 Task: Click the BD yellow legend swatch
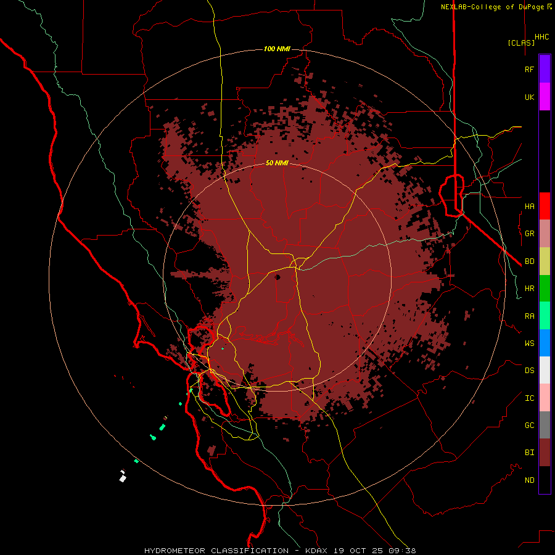[x=545, y=261]
